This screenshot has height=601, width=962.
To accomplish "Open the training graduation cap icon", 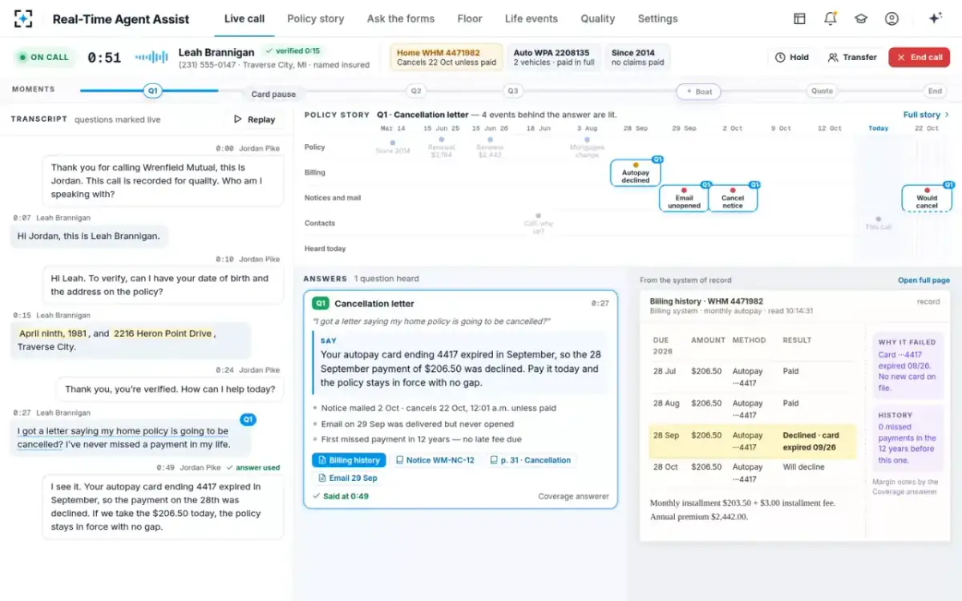I will pyautogui.click(x=861, y=18).
